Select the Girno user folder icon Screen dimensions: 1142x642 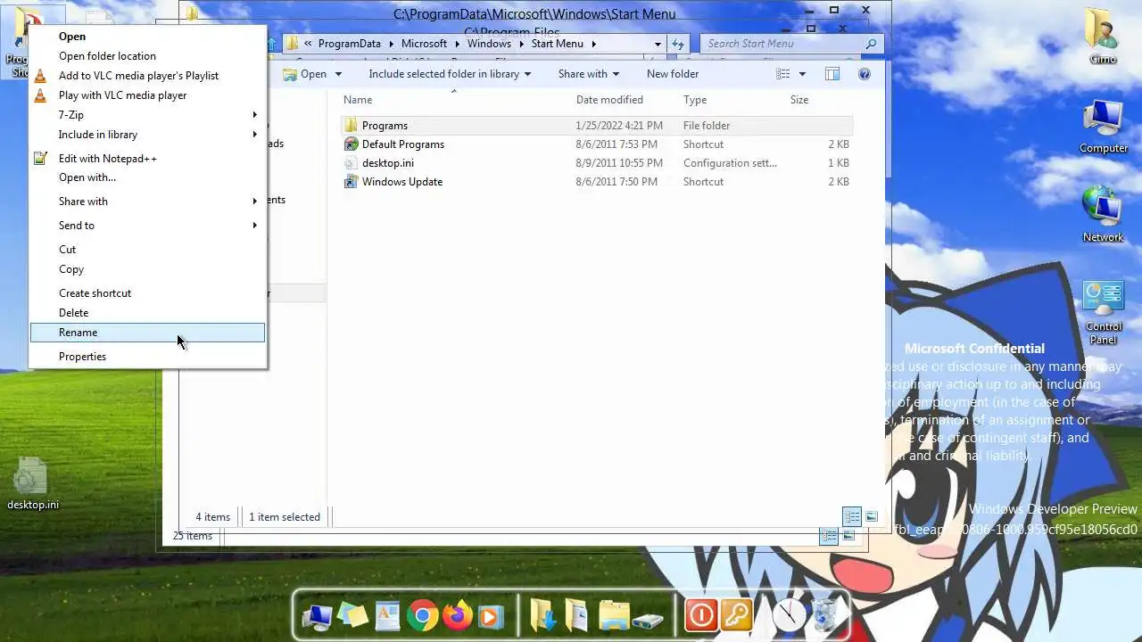pyautogui.click(x=1104, y=36)
